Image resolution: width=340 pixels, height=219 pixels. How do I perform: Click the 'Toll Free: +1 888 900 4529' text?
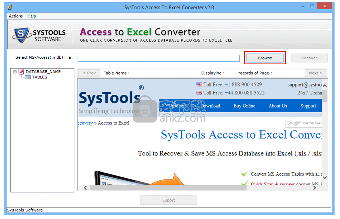(233, 84)
